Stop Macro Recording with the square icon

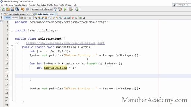(x=76, y=18)
